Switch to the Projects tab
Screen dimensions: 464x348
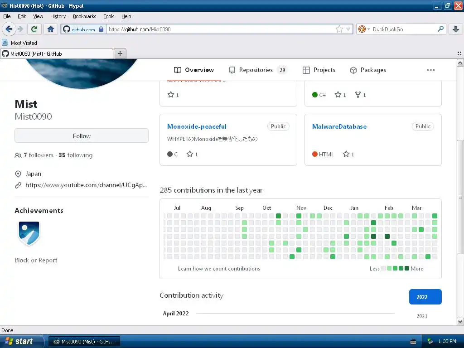pyautogui.click(x=319, y=70)
